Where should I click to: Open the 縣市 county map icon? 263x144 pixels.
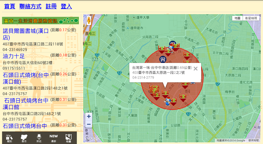point(24,138)
